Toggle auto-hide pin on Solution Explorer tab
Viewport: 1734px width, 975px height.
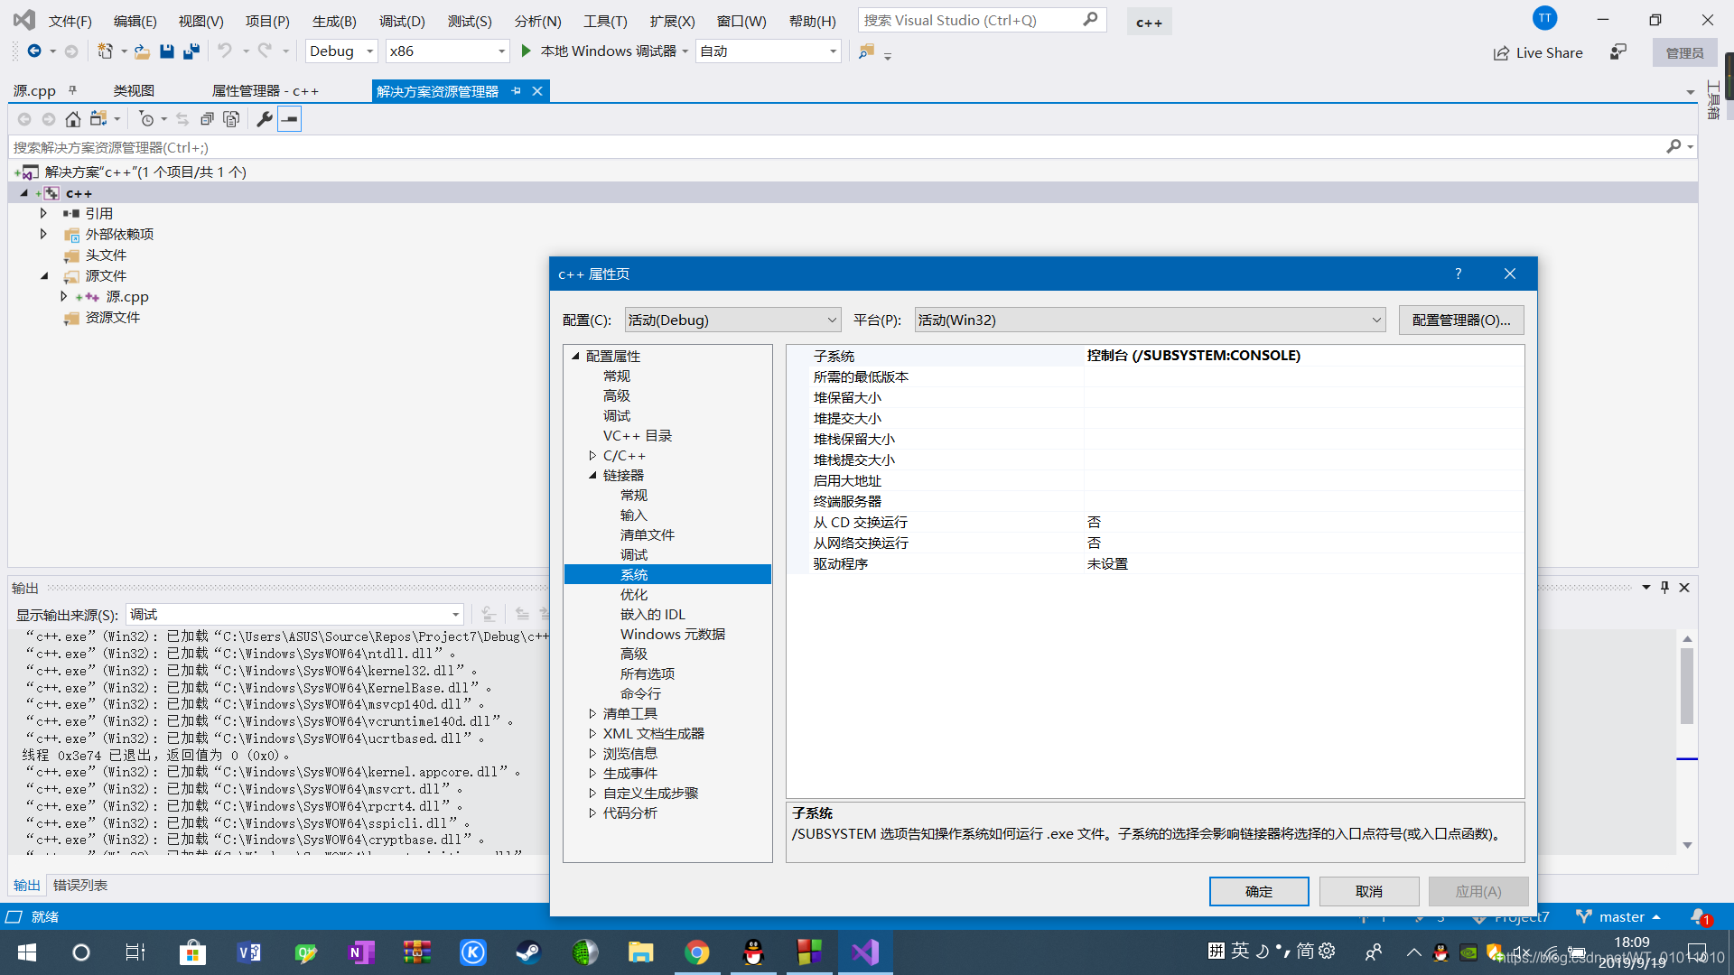[516, 91]
